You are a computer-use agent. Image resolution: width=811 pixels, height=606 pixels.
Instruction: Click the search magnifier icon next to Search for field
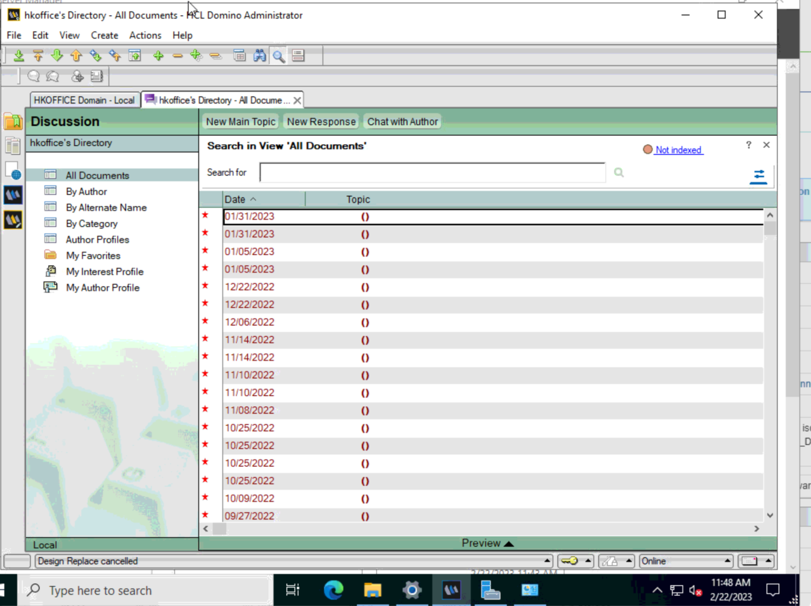click(x=619, y=173)
